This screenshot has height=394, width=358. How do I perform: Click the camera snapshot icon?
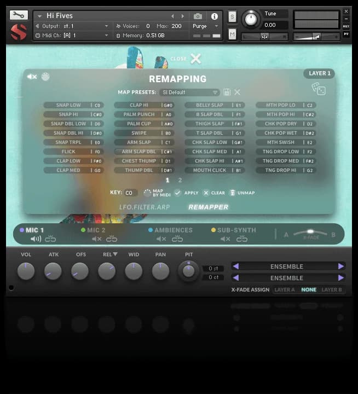pos(198,16)
